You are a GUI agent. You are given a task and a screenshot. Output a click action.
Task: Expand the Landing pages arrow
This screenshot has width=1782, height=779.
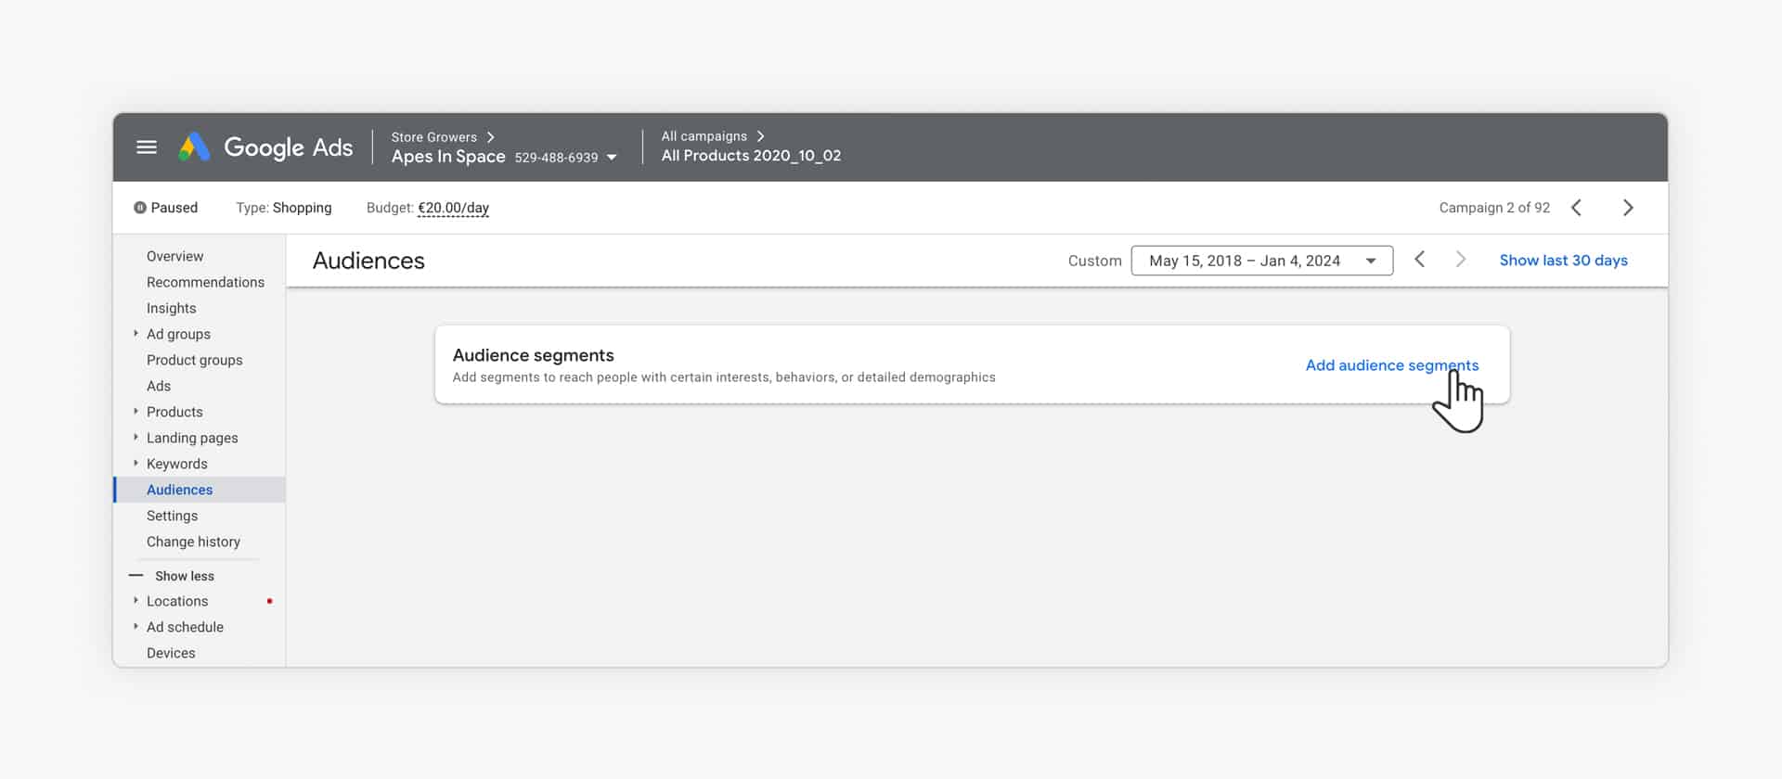pos(136,438)
